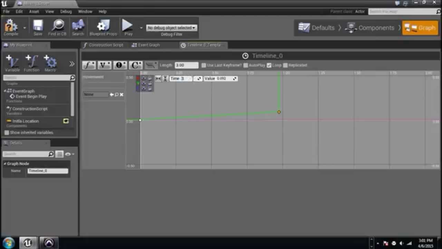Image resolution: width=442 pixels, height=249 pixels.
Task: Add an event track
Action: (120, 65)
